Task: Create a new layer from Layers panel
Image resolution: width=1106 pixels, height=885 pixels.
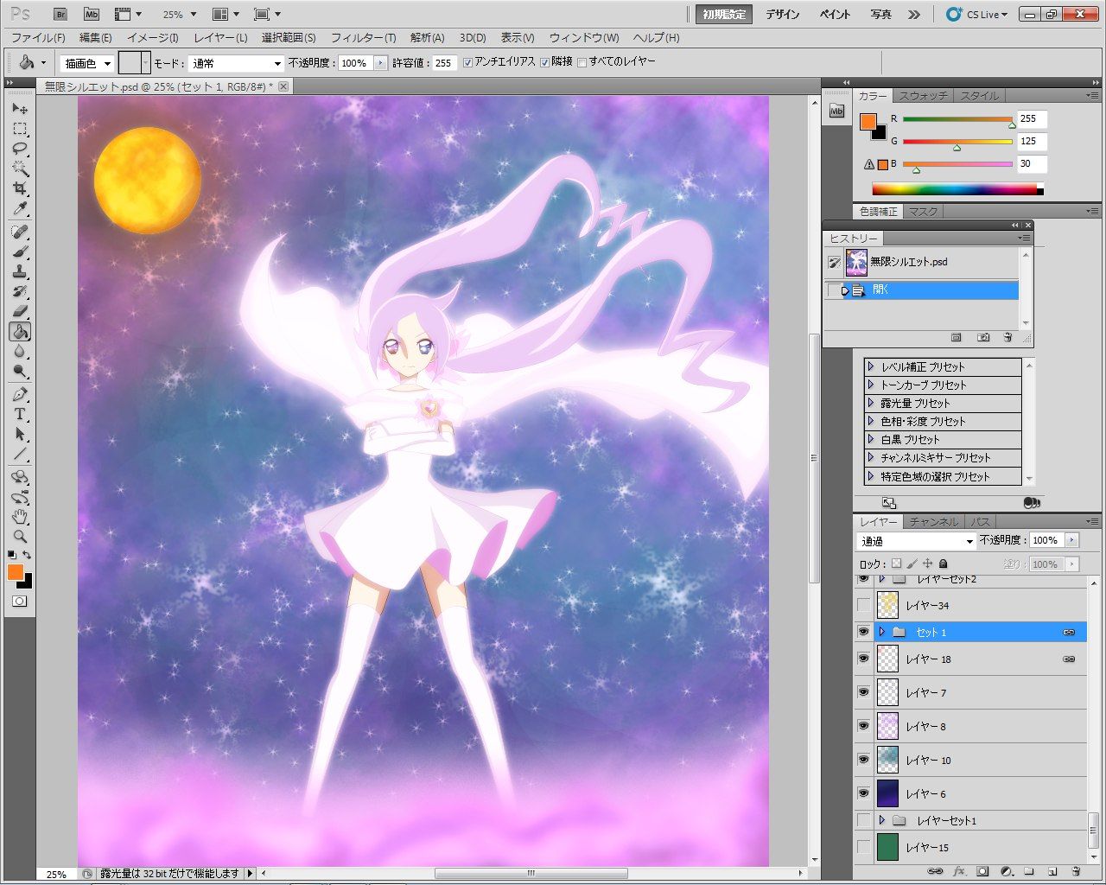Action: point(1052,872)
